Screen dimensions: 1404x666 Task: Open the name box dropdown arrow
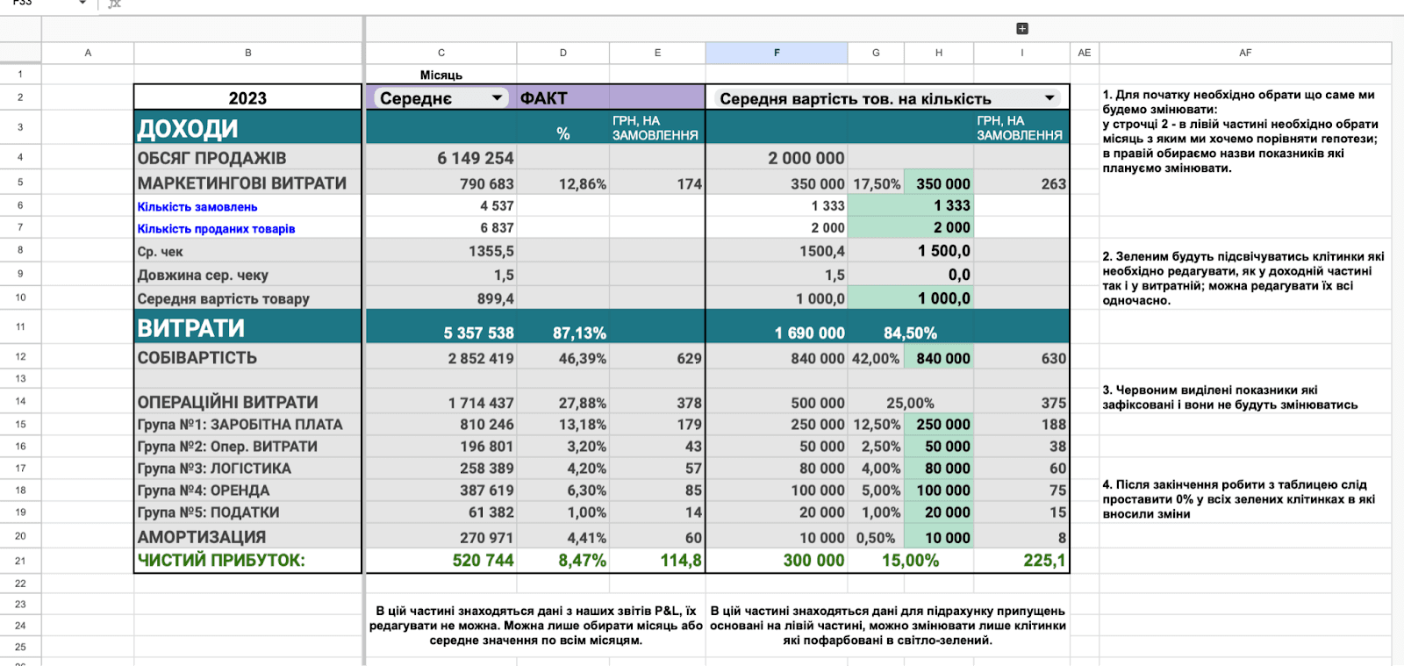82,3
